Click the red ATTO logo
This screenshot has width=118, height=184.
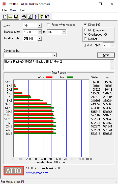coord(14,171)
